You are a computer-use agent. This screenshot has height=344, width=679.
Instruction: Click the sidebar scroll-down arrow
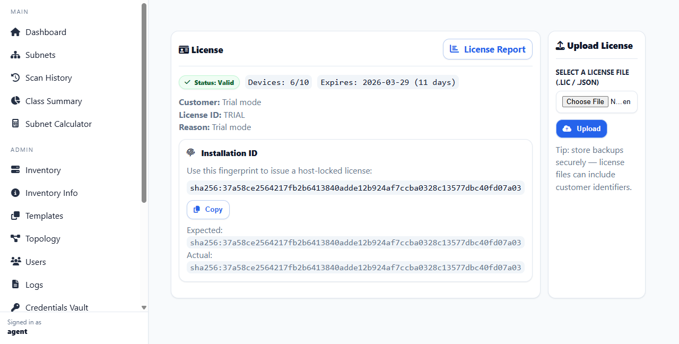(144, 307)
